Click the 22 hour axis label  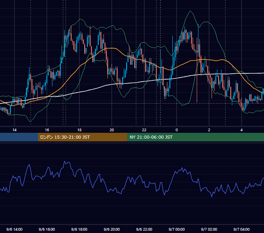tap(144, 130)
